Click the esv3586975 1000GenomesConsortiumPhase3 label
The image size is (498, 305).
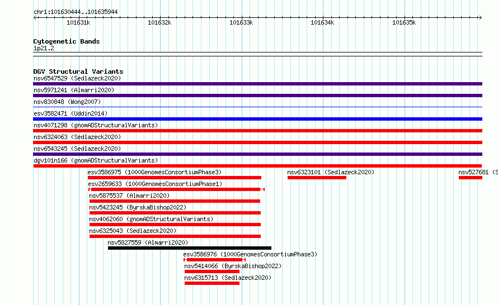pos(154,172)
